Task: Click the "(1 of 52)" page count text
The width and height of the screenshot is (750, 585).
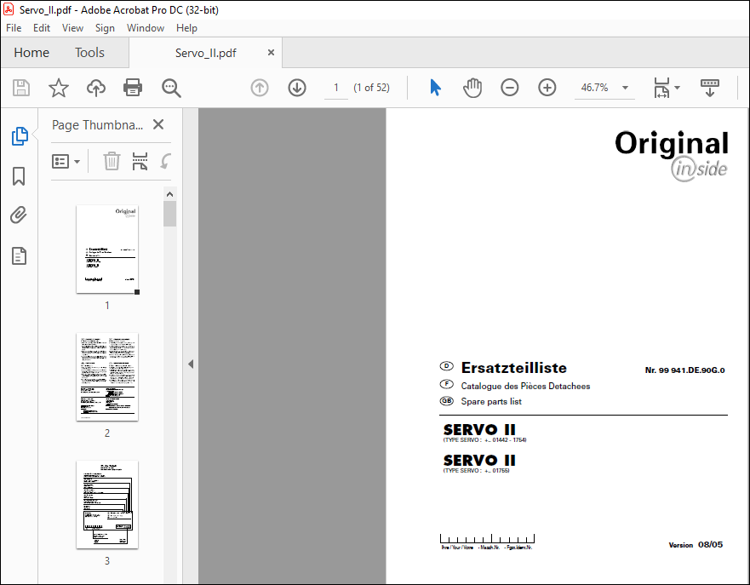Action: click(x=372, y=88)
